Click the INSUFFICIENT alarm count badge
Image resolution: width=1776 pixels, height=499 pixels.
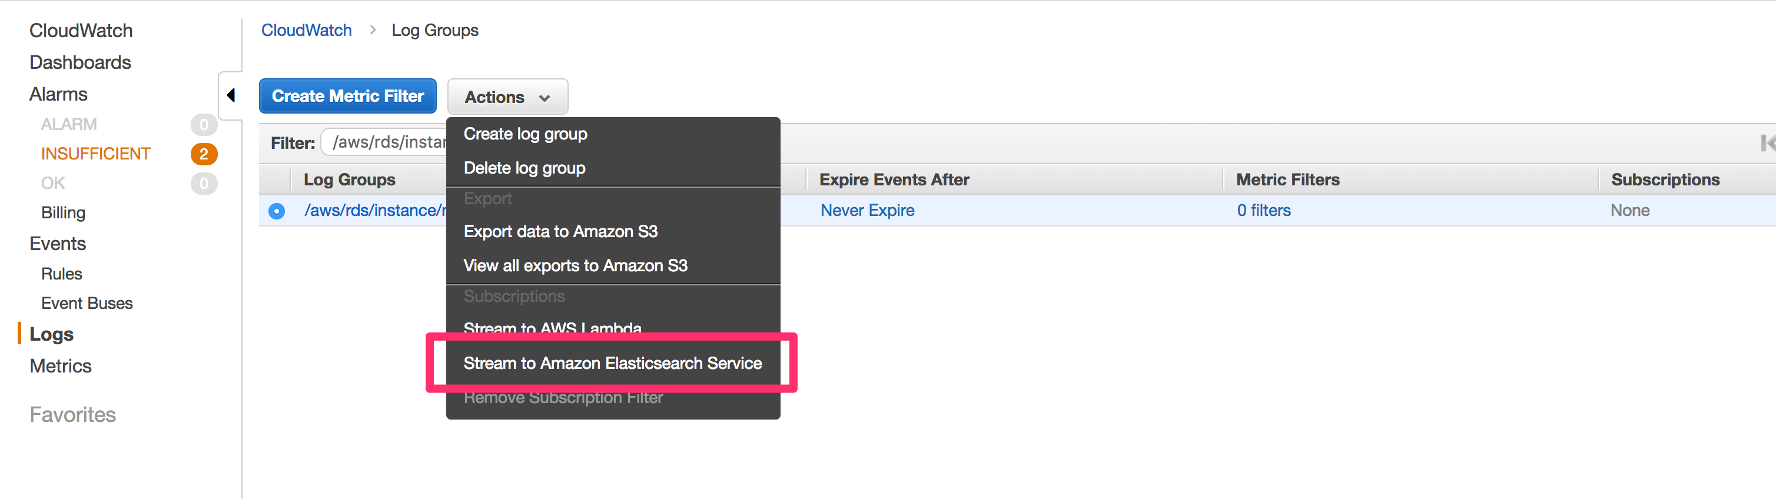204,154
